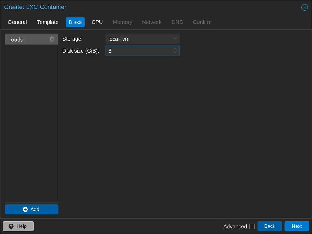Close the Create LXC Container dialog

304,7
